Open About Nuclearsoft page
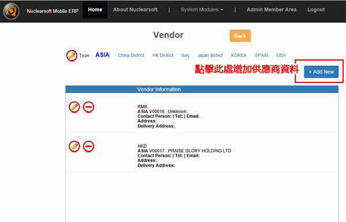 (x=136, y=10)
